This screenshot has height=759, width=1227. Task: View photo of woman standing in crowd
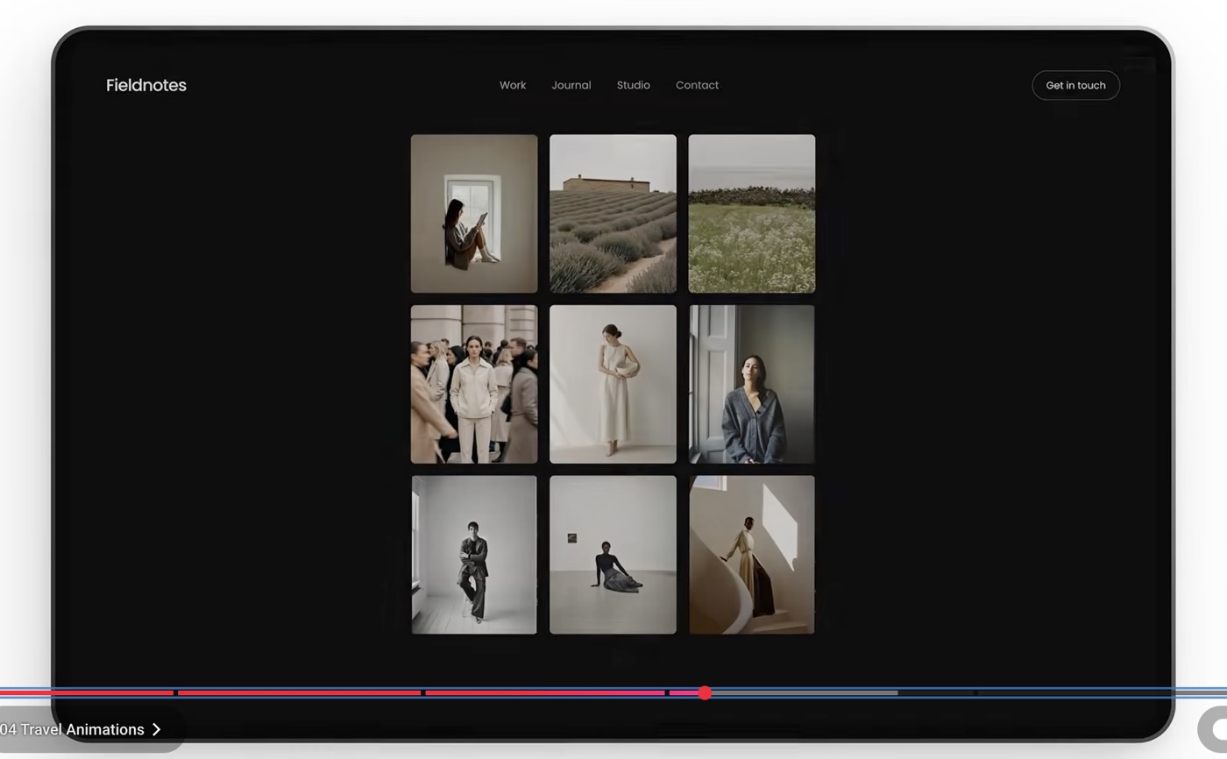click(474, 384)
